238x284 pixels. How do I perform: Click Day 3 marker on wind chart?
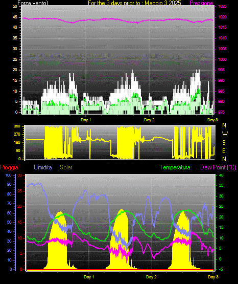tap(212, 120)
